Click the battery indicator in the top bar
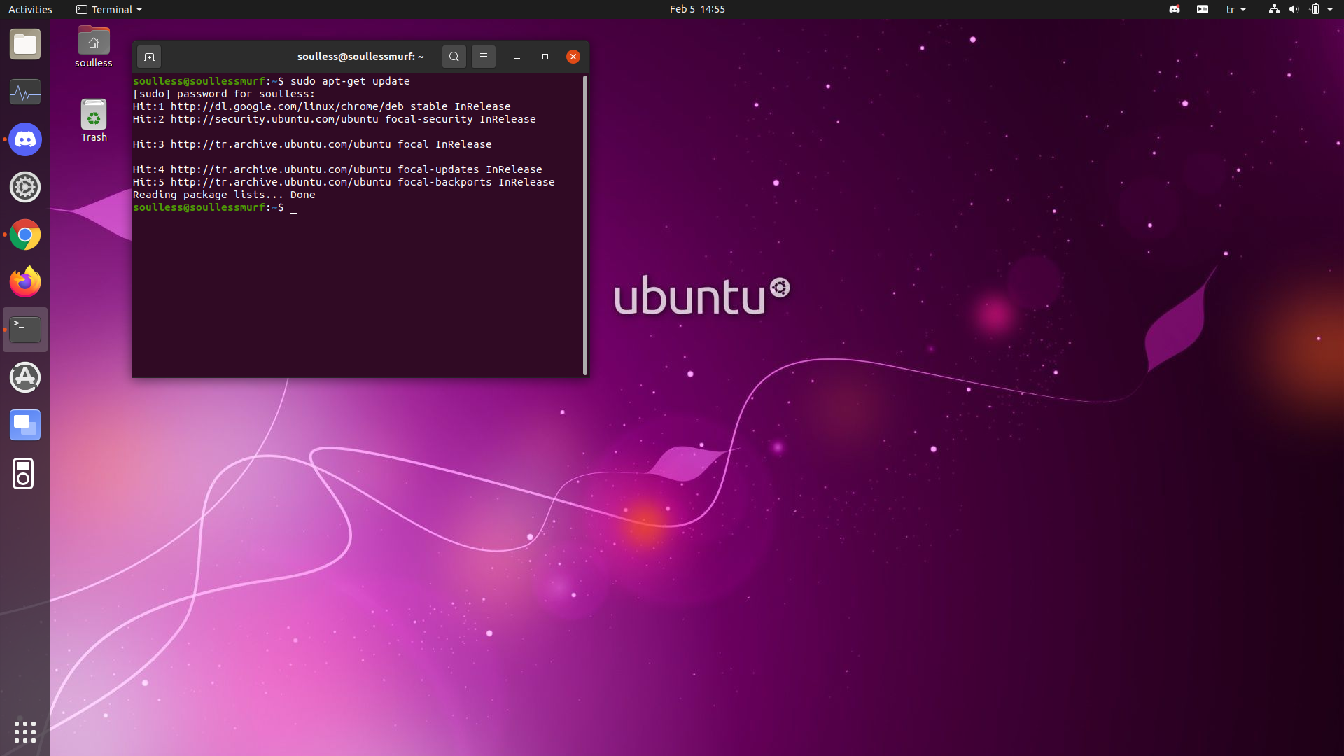Image resolution: width=1344 pixels, height=756 pixels. [1315, 9]
